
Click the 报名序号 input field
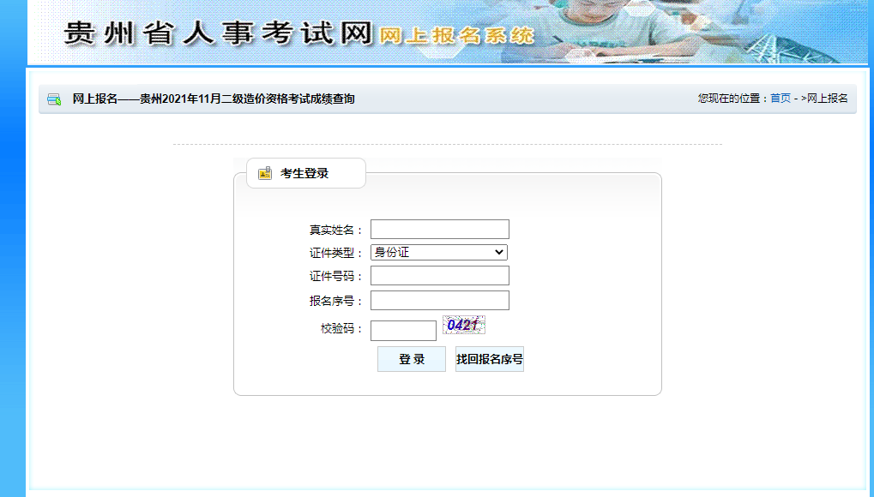point(438,300)
